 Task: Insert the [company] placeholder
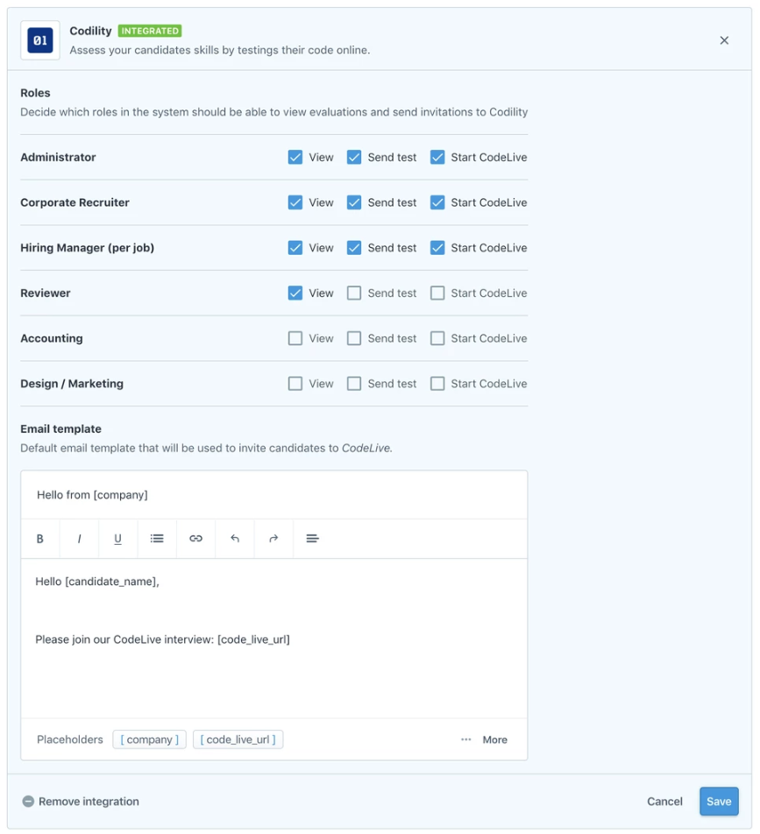tap(149, 739)
